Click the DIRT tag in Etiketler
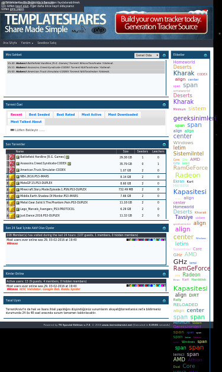This screenshot has width=222, height=372. coord(194,295)
